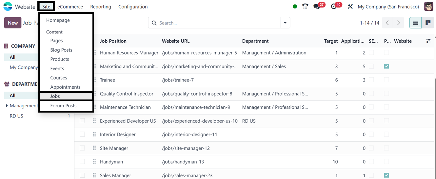Toggle Published checkbox for Human Resources Manager

tap(386, 53)
